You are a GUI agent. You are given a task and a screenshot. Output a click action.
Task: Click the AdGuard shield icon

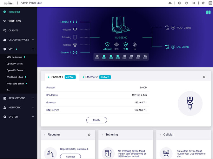point(107,45)
